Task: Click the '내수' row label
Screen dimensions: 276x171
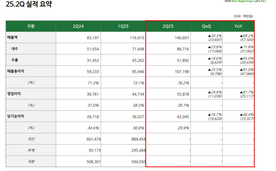Action: [15, 49]
